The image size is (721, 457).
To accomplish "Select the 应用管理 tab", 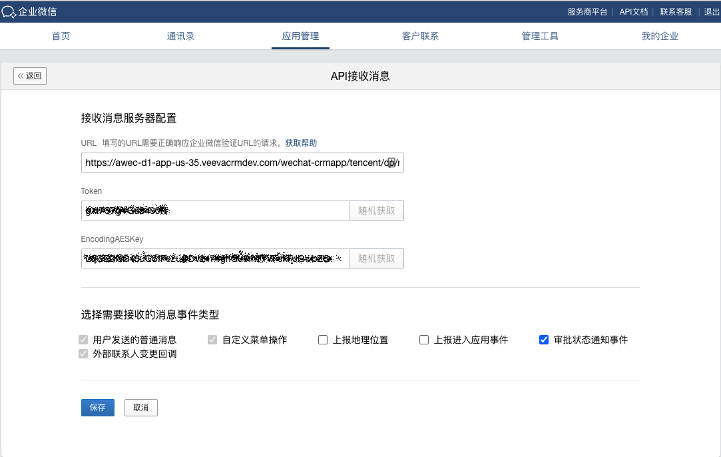I will (300, 36).
